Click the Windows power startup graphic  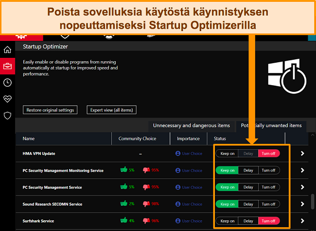coord(287,76)
